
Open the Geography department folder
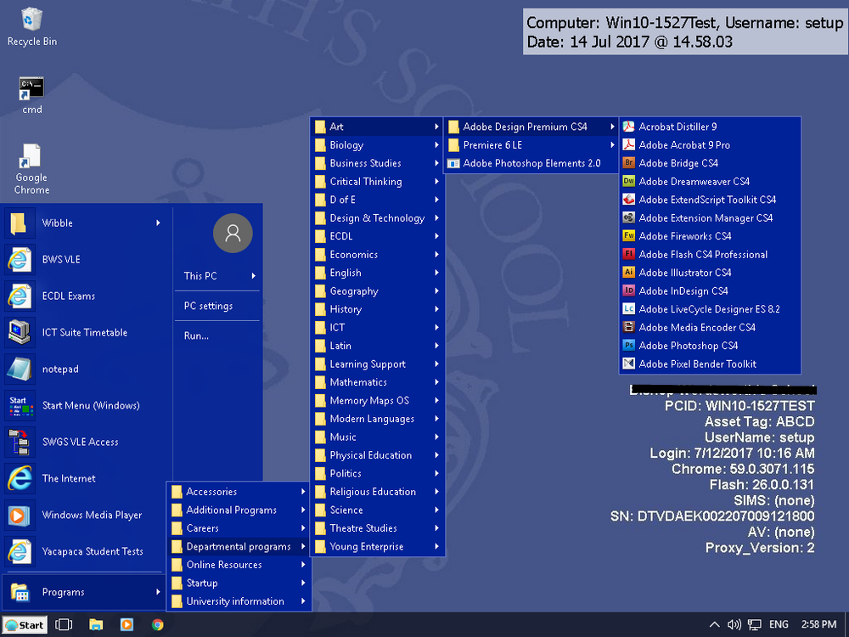click(378, 290)
